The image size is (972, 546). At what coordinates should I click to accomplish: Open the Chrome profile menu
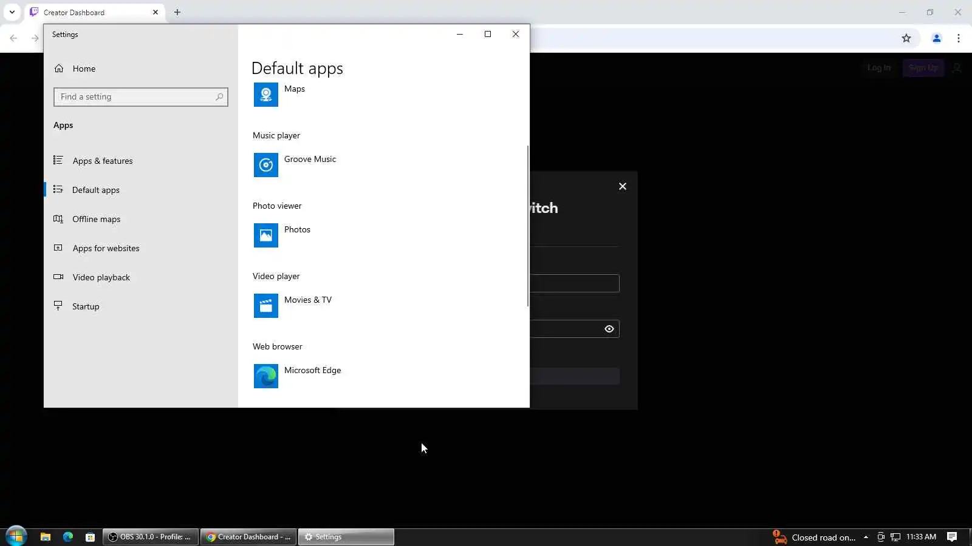point(937,38)
